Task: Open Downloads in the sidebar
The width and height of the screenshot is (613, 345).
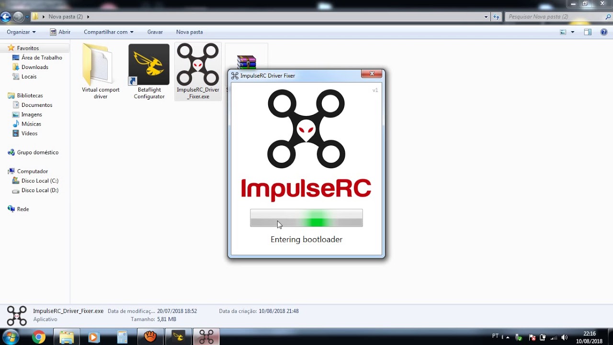Action: (35, 67)
